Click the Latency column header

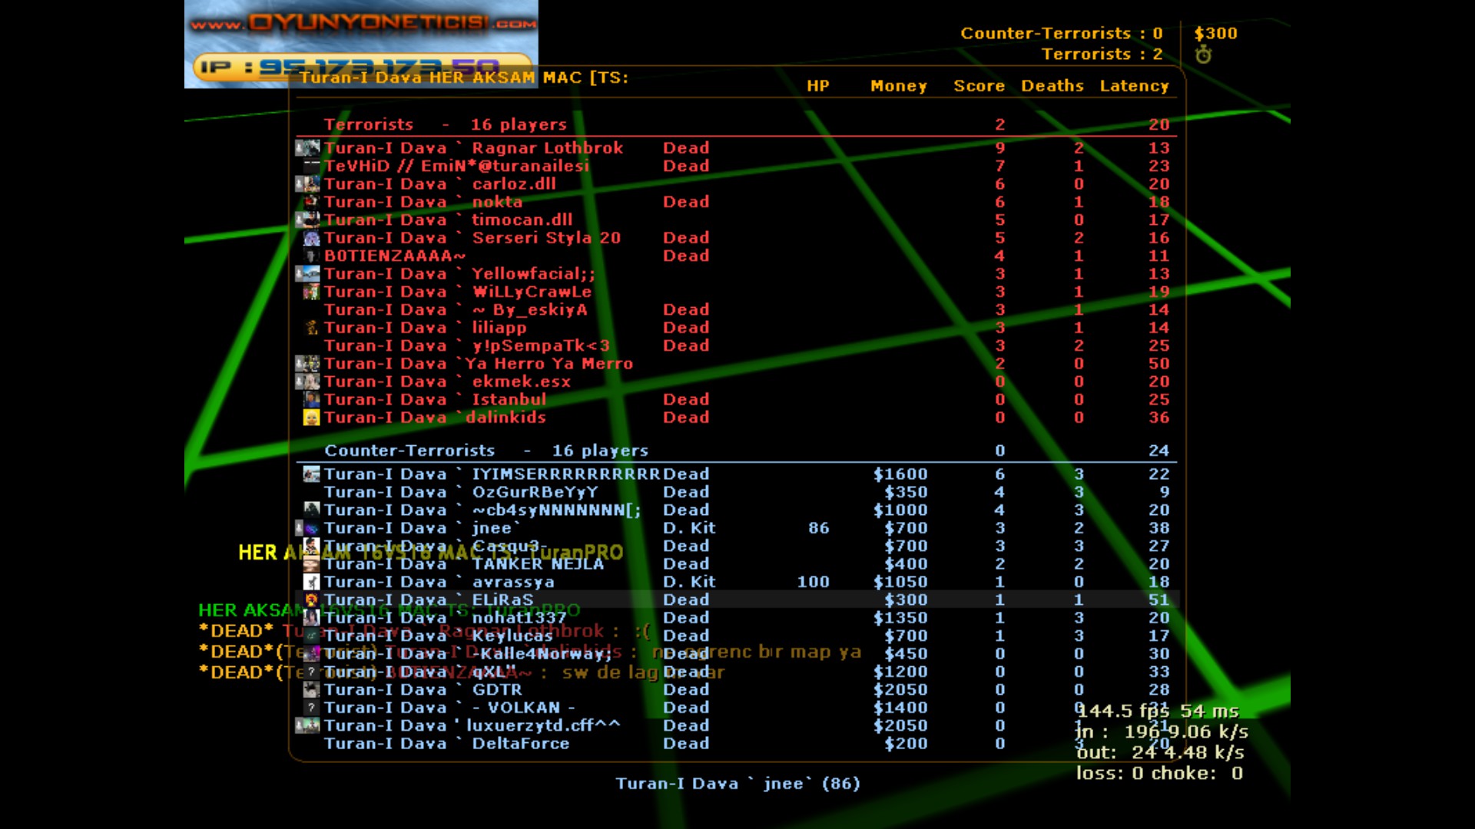click(1134, 86)
